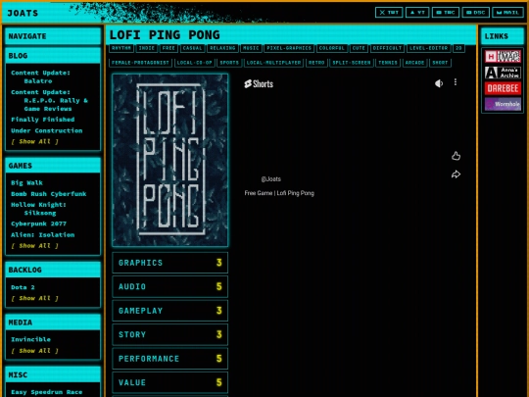Select the ARCADE tag
Image resolution: width=529 pixels, height=397 pixels.
click(x=415, y=63)
